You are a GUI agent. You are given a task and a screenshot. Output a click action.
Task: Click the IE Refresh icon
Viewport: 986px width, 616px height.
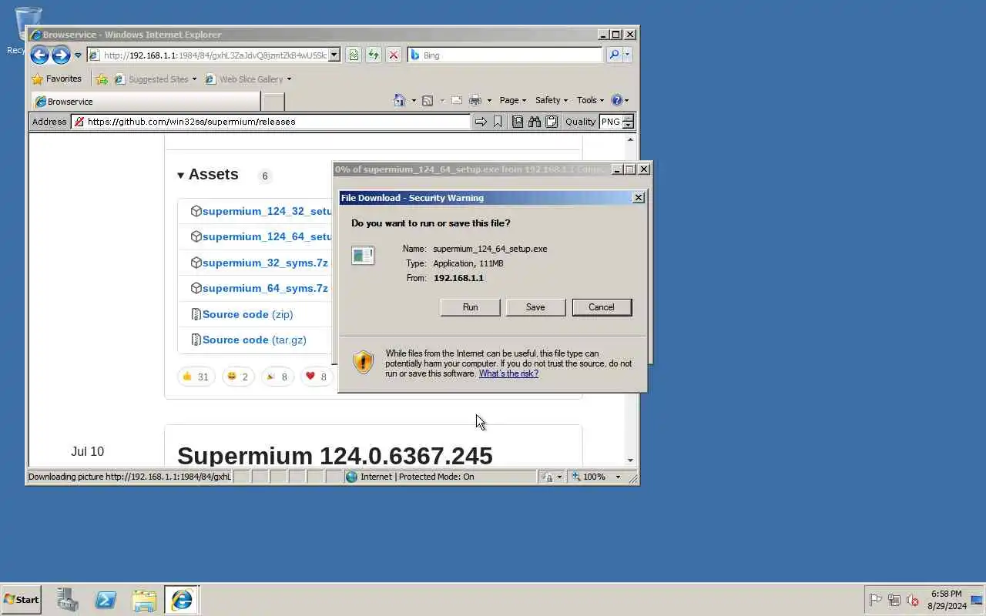click(374, 55)
